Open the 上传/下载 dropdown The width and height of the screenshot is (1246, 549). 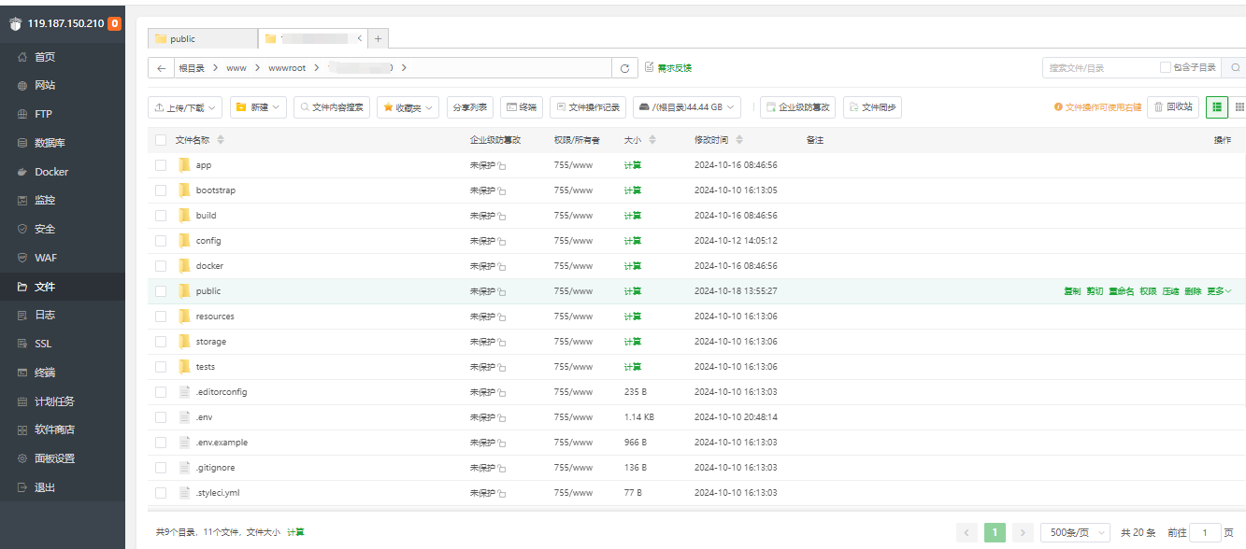click(185, 107)
